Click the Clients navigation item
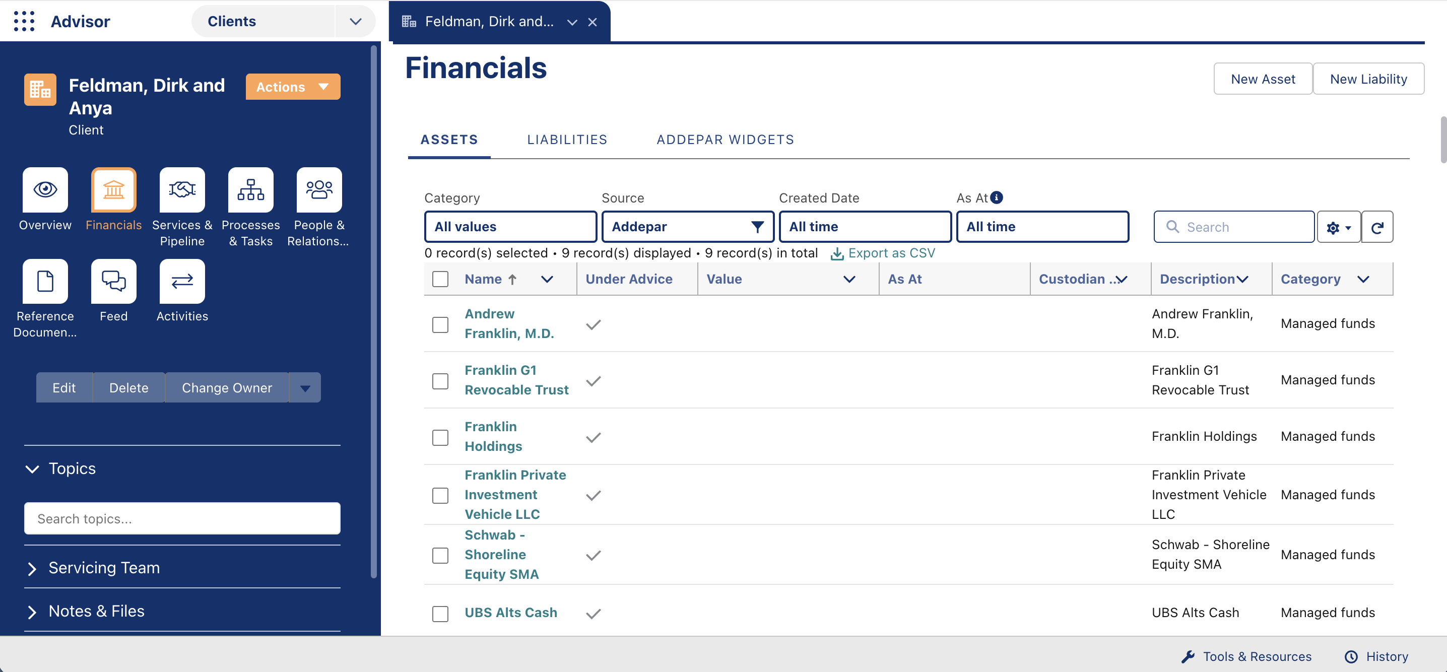This screenshot has width=1447, height=672. (x=231, y=21)
